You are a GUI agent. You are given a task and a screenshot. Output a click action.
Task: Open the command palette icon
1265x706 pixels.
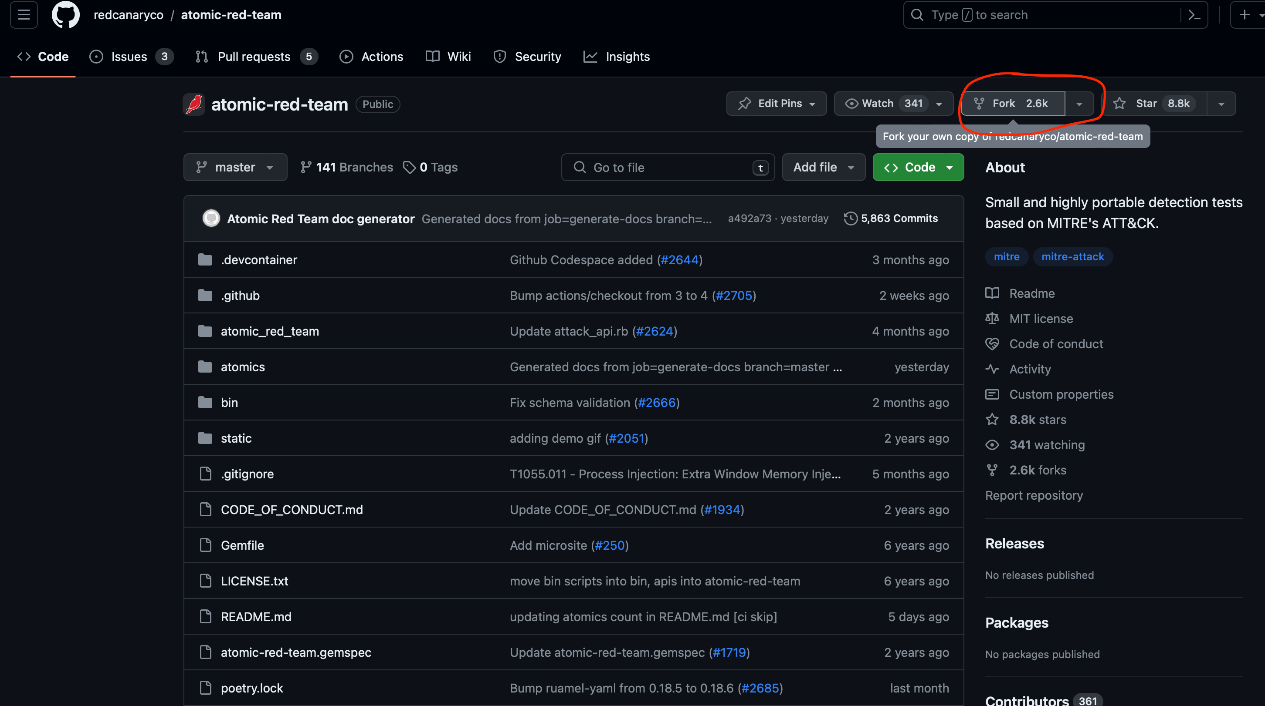1194,15
